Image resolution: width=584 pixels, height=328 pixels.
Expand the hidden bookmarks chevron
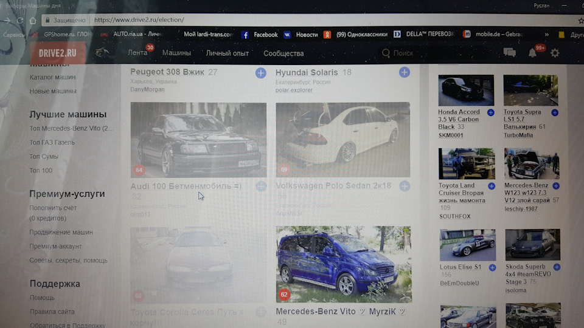546,34
